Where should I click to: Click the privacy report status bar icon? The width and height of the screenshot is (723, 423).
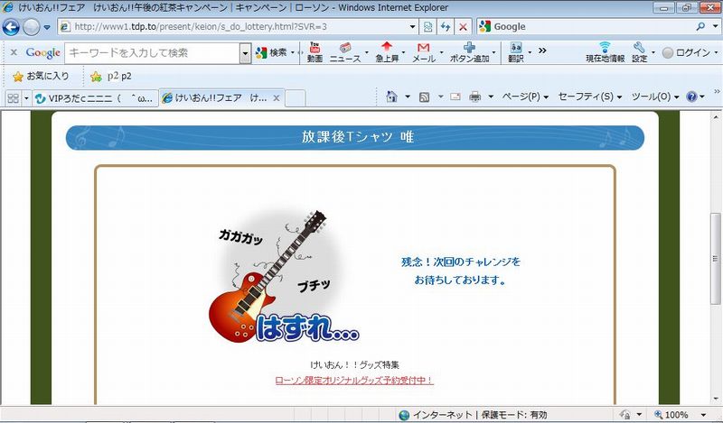click(625, 415)
